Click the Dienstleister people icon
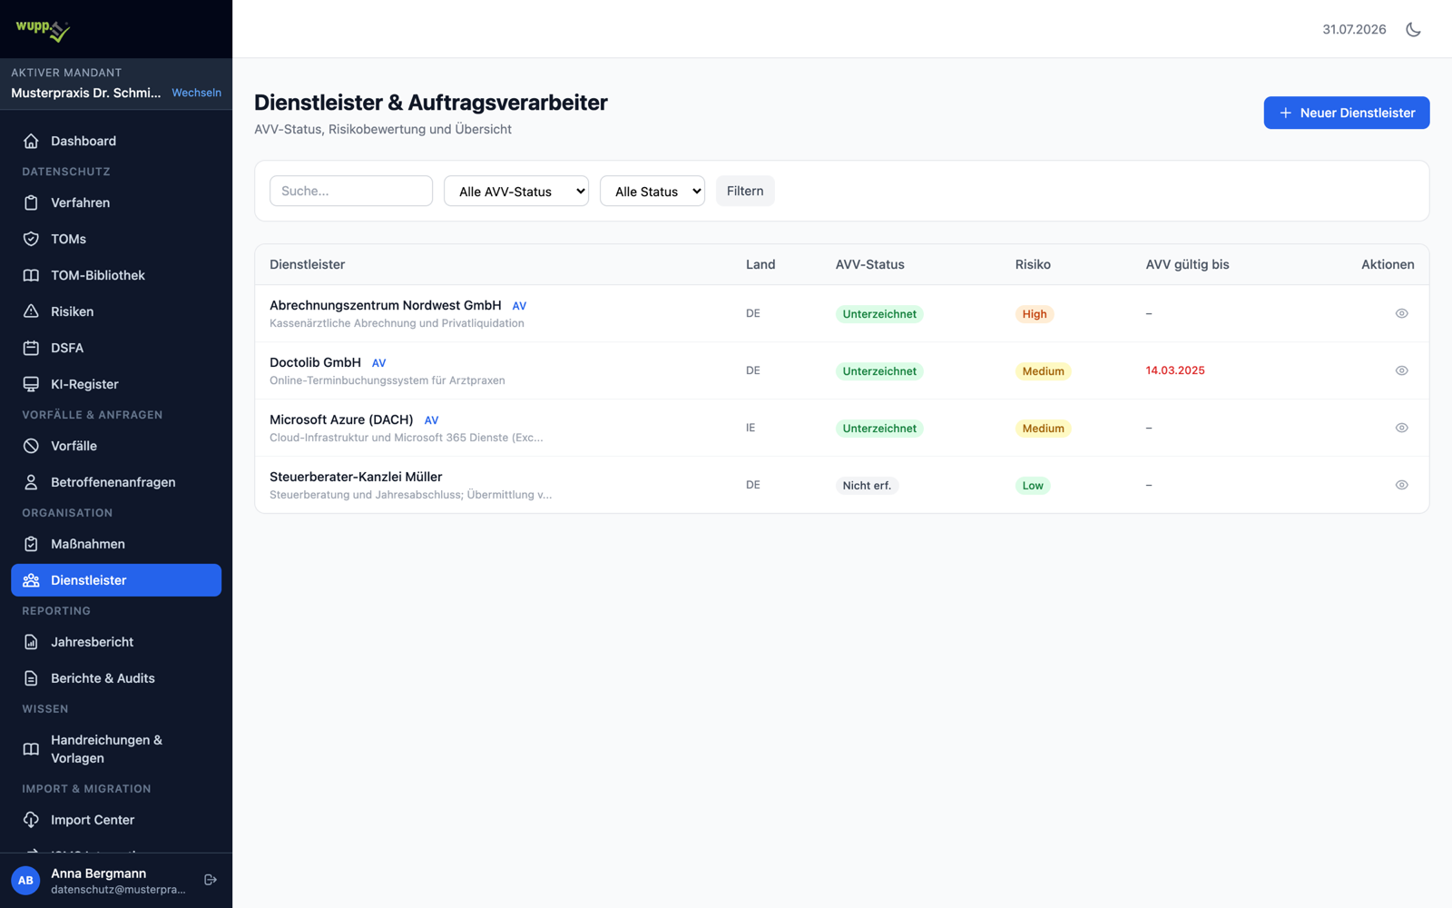Viewport: 1452px width, 908px height. [x=31, y=580]
